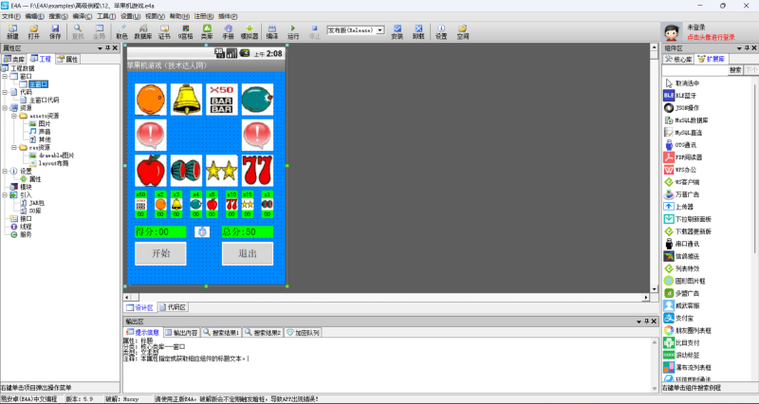Click 取消选中 pointer tool

[x=681, y=83]
